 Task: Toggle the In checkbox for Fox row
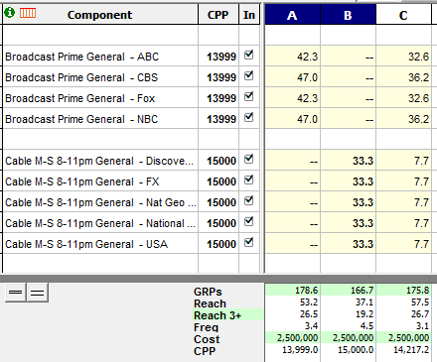point(249,96)
